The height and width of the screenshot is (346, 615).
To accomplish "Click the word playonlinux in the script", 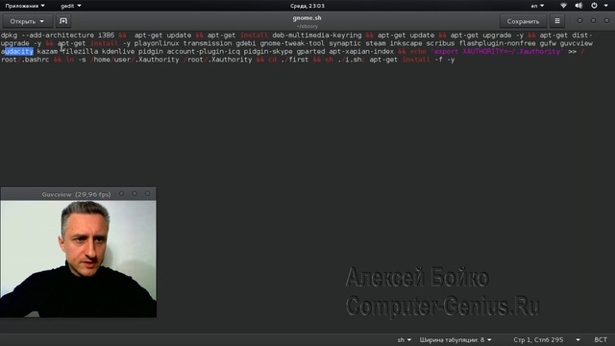I will [157, 43].
